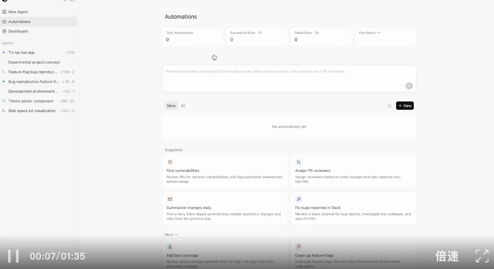Screen dimensions: 494x269
Task: Toggle fullscreen on the video player
Action: click(482, 256)
